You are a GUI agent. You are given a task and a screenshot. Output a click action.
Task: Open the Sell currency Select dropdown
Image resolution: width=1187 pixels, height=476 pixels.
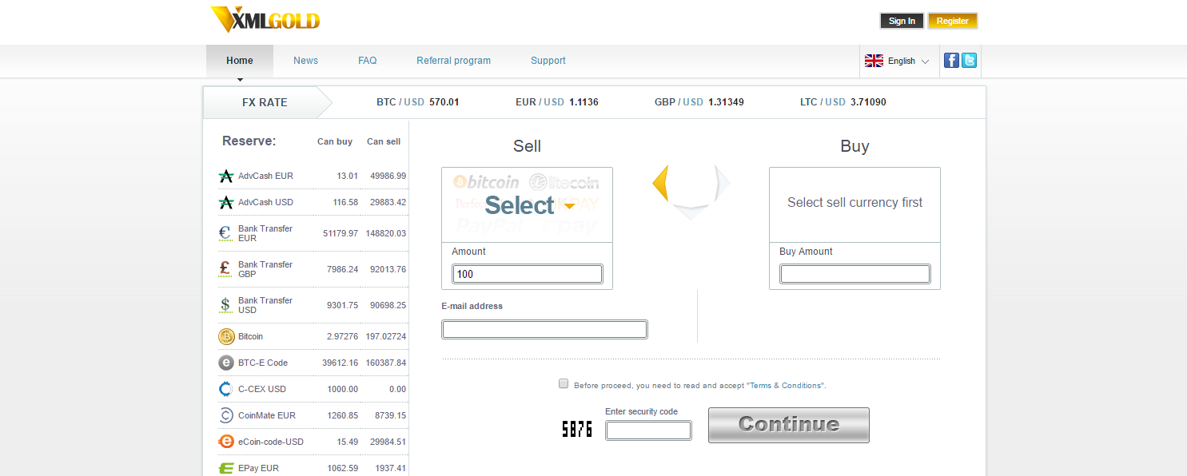[x=527, y=204]
